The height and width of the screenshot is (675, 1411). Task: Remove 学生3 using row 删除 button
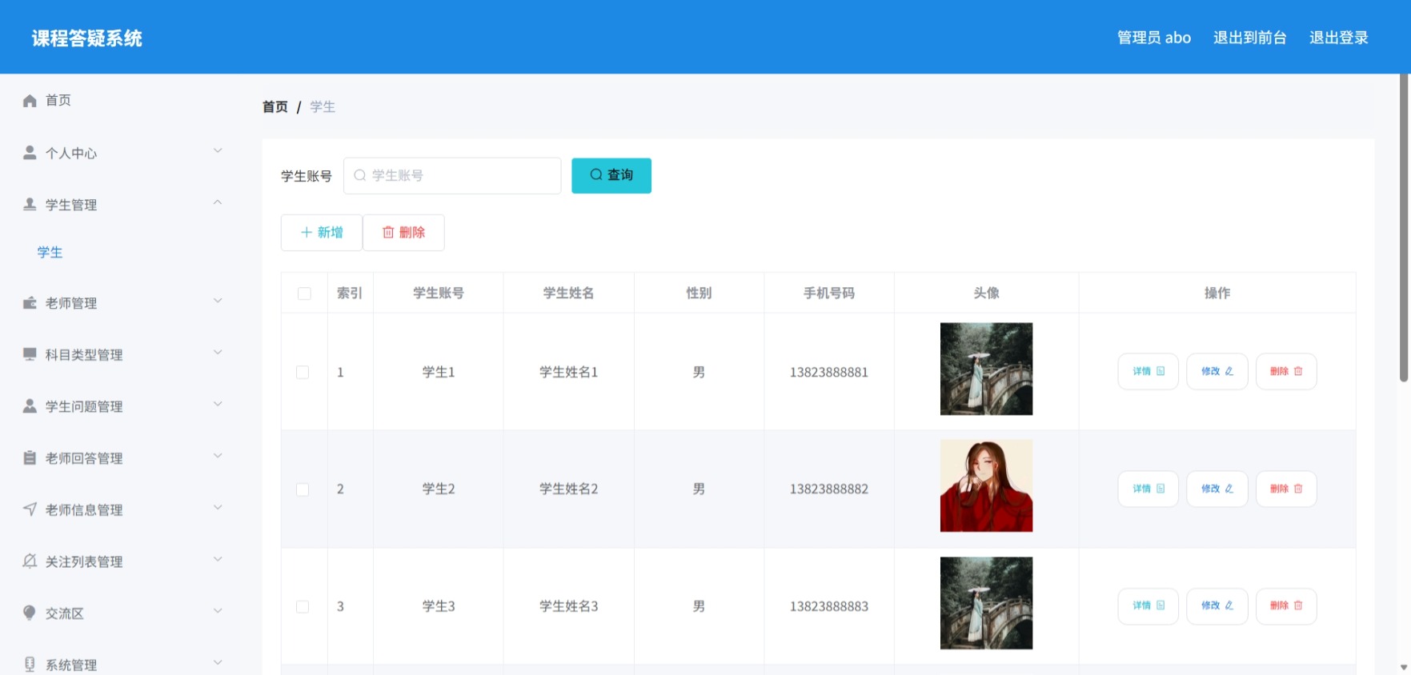[1286, 605]
